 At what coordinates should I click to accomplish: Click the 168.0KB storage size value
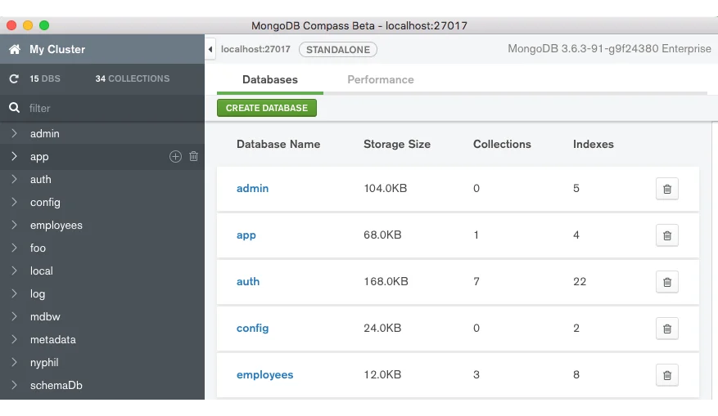pos(386,282)
